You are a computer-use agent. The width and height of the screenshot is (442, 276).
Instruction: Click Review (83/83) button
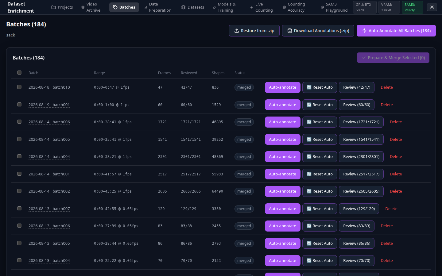[357, 226]
